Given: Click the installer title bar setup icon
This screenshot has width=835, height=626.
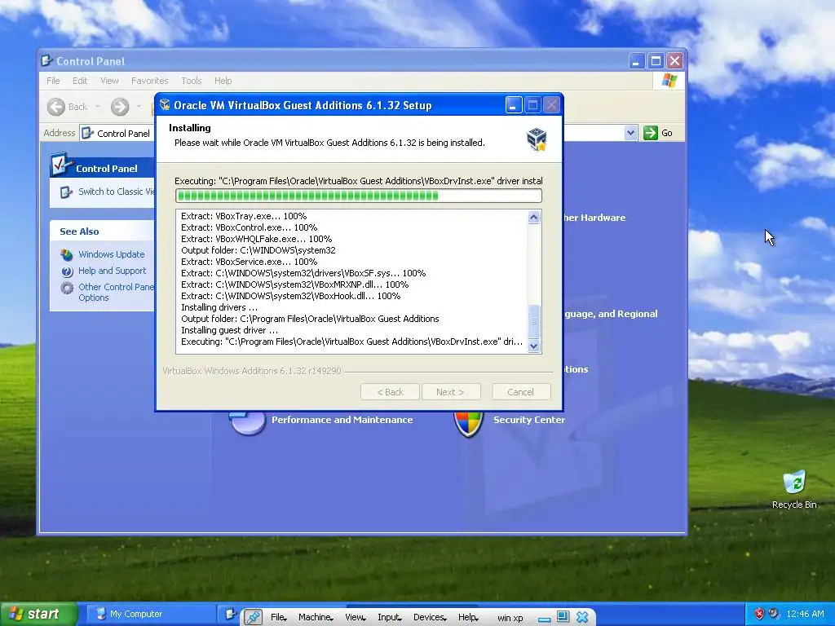Looking at the screenshot, I should tap(165, 105).
